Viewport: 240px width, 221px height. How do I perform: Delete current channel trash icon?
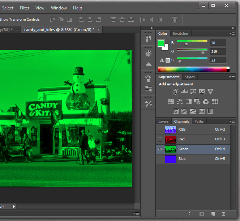pyautogui.click(x=223, y=213)
